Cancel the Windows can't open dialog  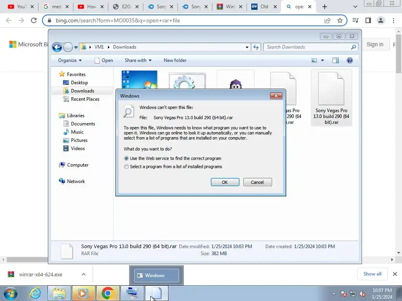click(x=258, y=182)
